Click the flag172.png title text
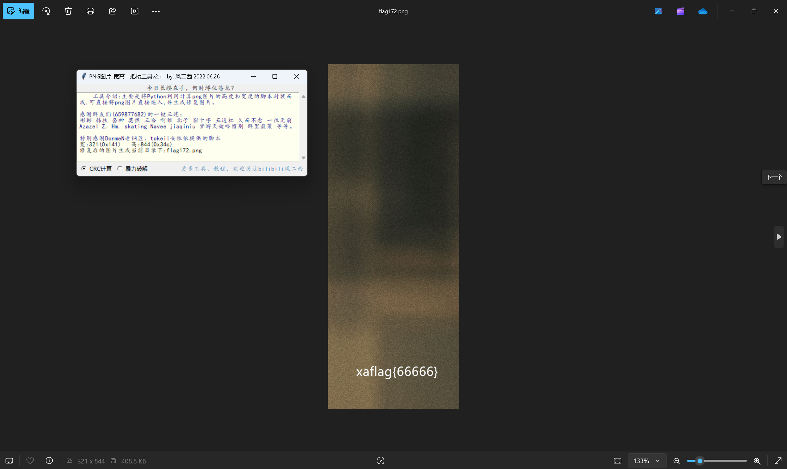Image resolution: width=787 pixels, height=469 pixels. [x=393, y=11]
